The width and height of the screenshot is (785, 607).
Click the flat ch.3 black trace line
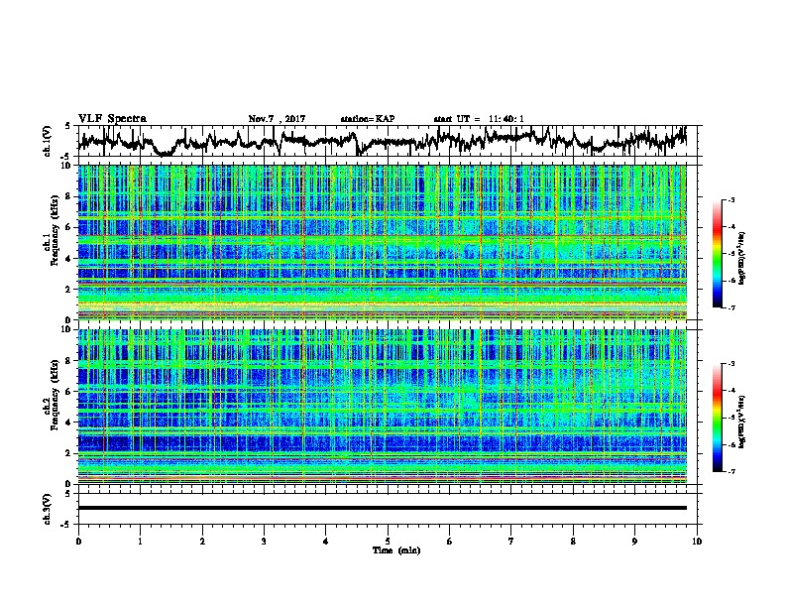pos(382,508)
